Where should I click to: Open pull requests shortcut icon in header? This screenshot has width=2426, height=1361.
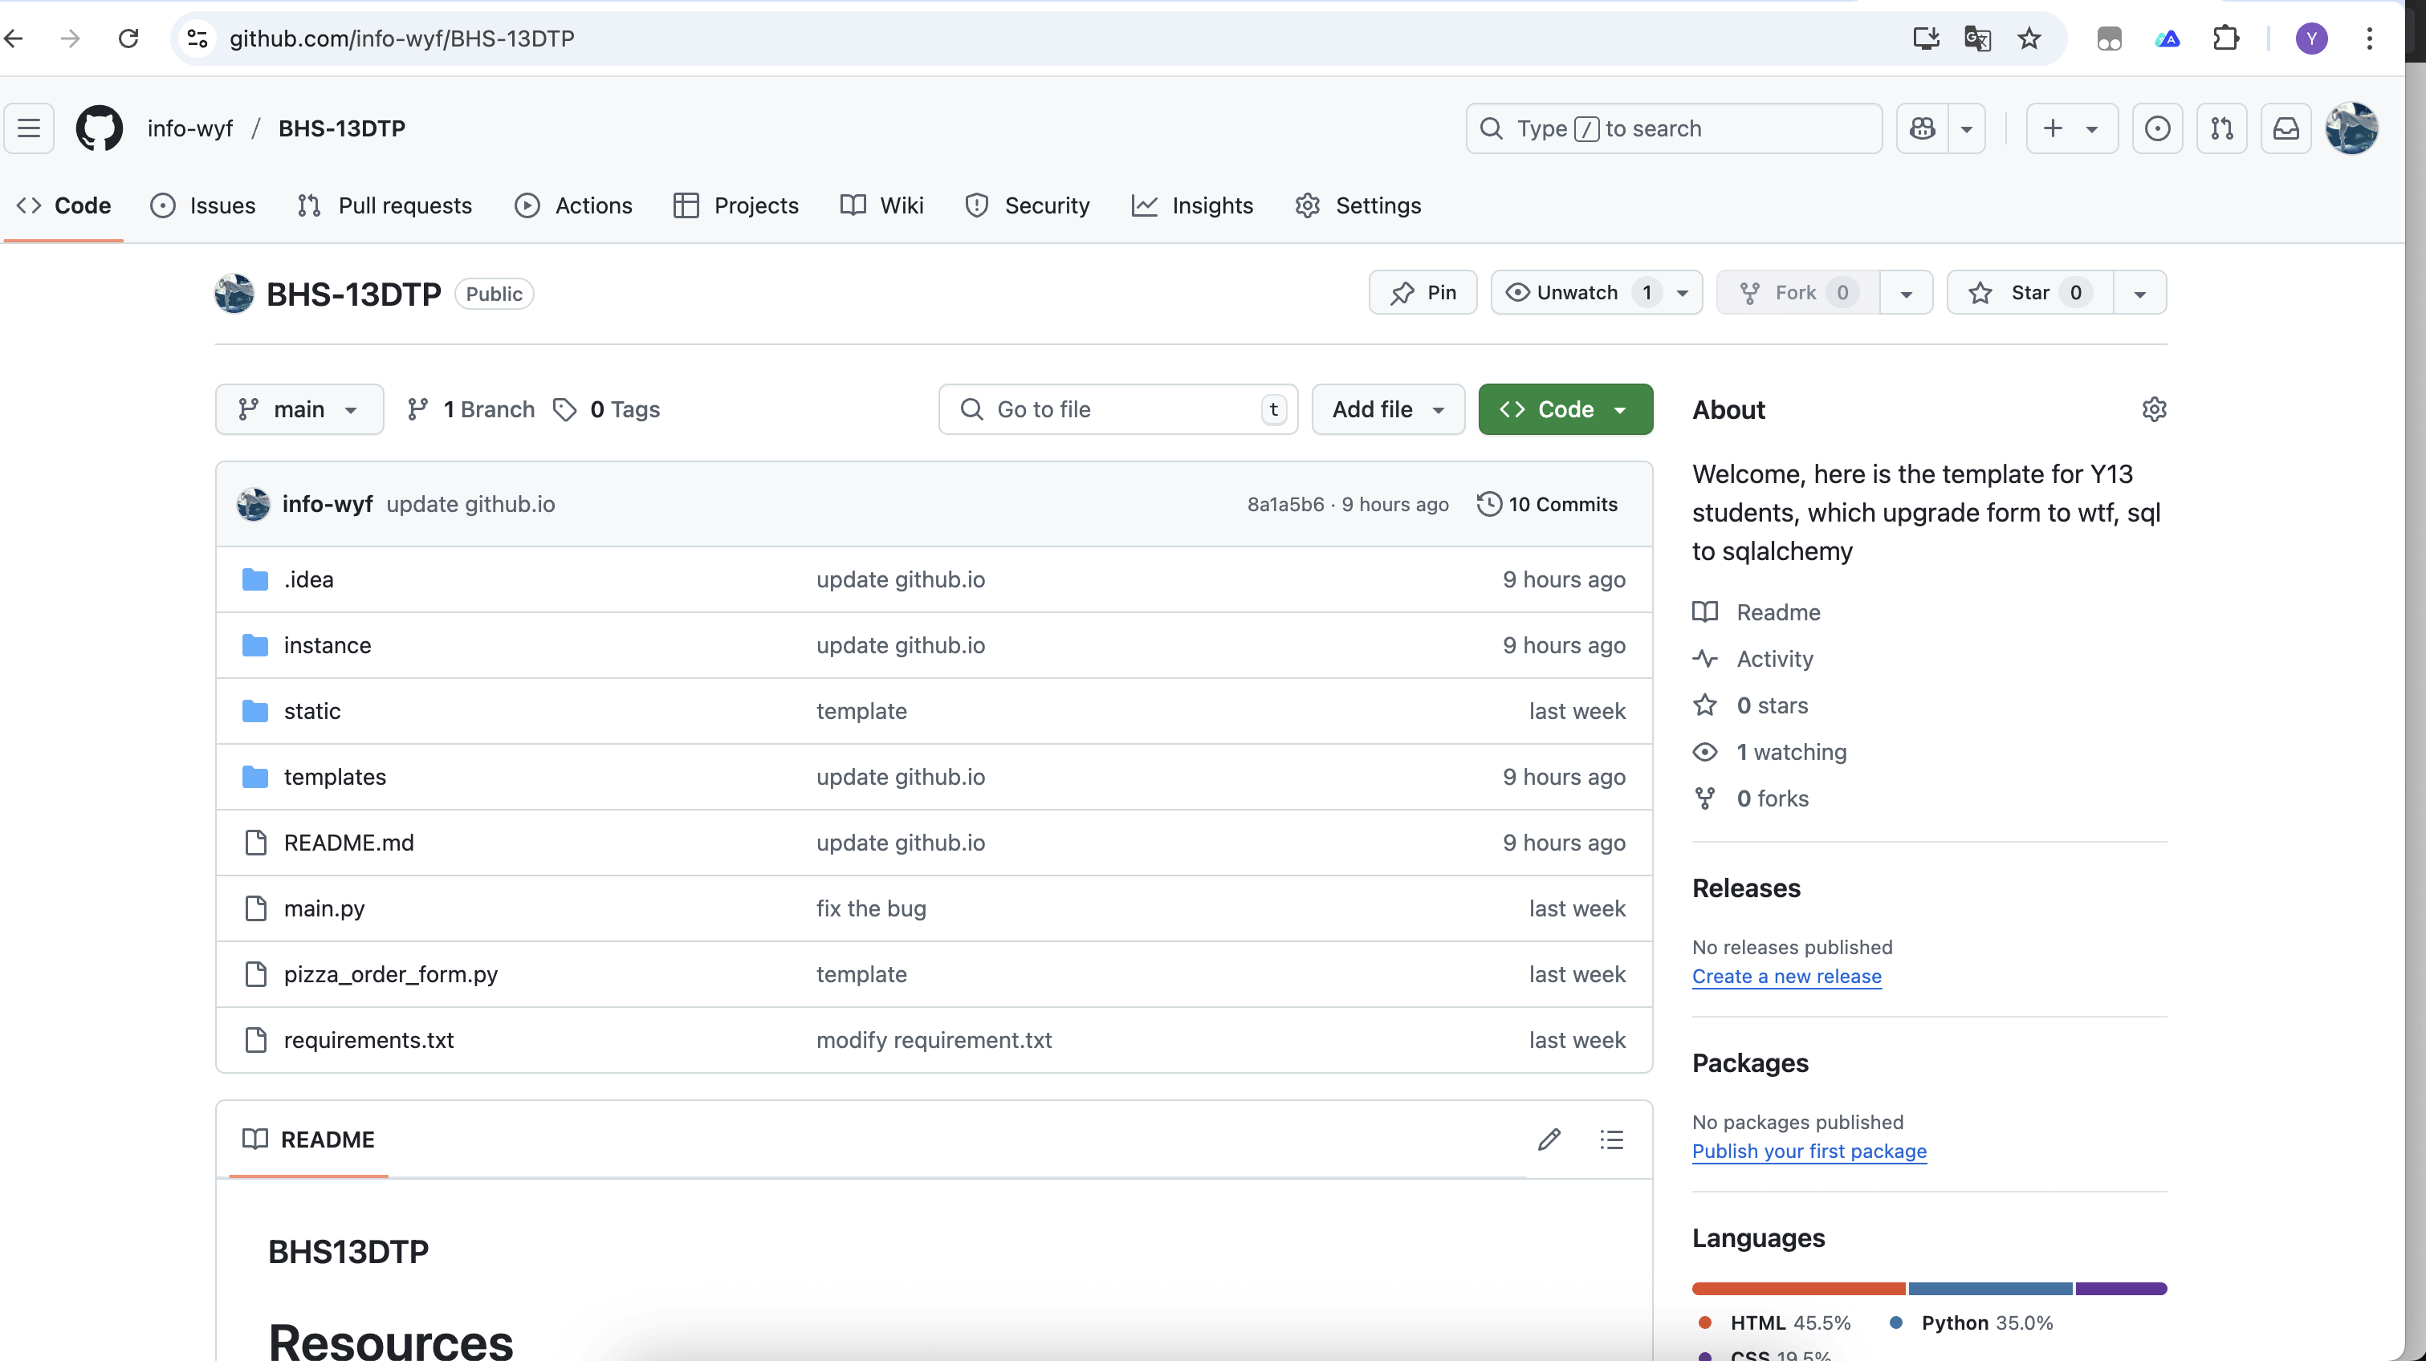2221,128
